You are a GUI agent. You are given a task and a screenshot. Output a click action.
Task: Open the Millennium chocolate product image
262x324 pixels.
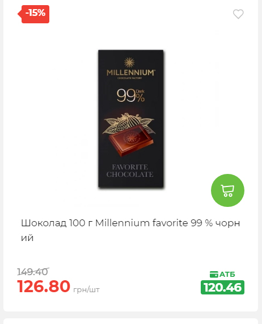130,119
